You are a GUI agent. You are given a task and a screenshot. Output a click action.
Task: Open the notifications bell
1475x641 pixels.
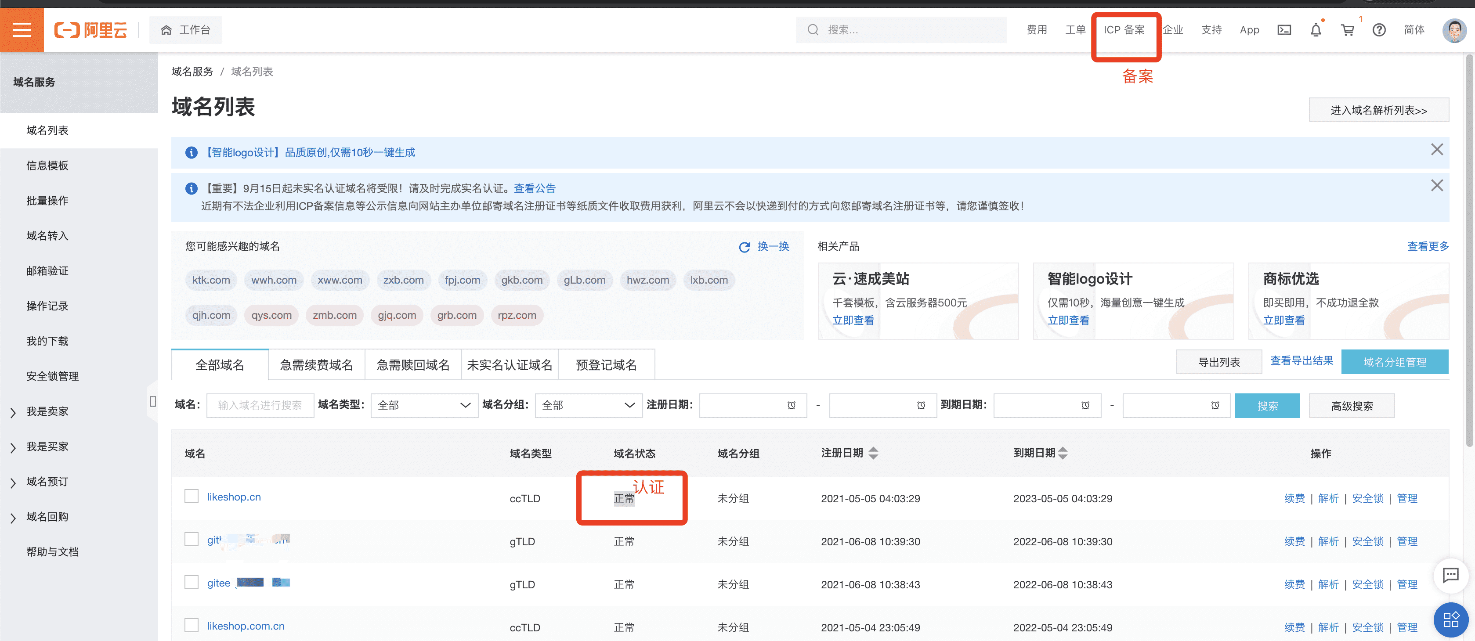coord(1316,30)
